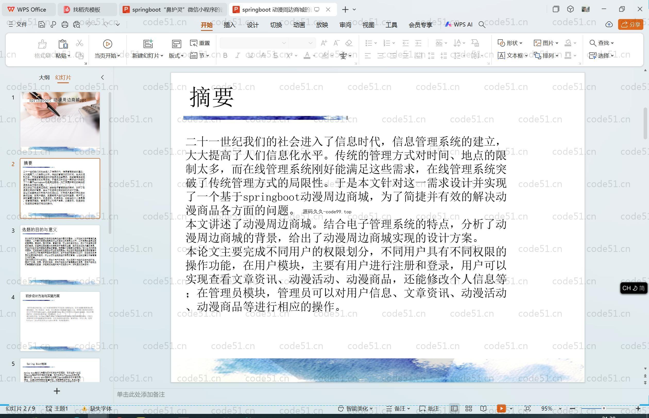Start slideshow from current page (当页开始) icon

pyautogui.click(x=107, y=44)
